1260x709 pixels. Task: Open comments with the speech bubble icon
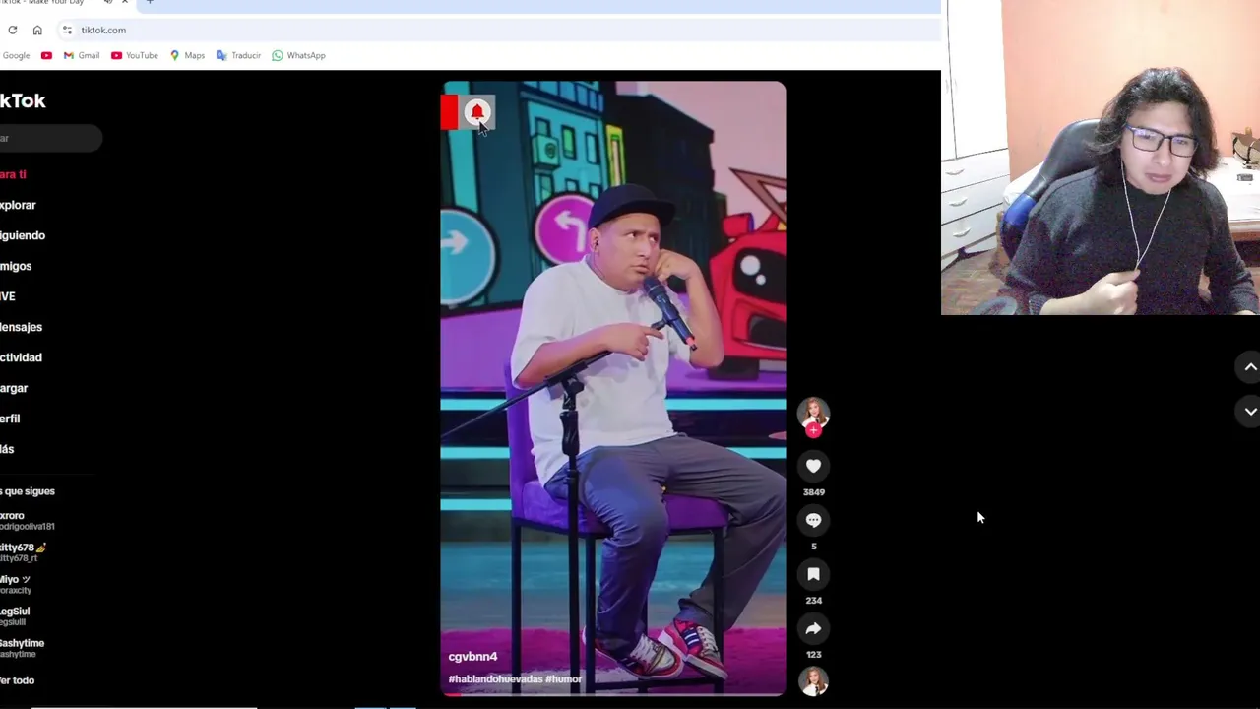813,520
